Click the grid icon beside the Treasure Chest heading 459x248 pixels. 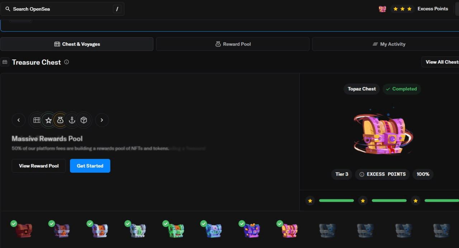point(5,62)
